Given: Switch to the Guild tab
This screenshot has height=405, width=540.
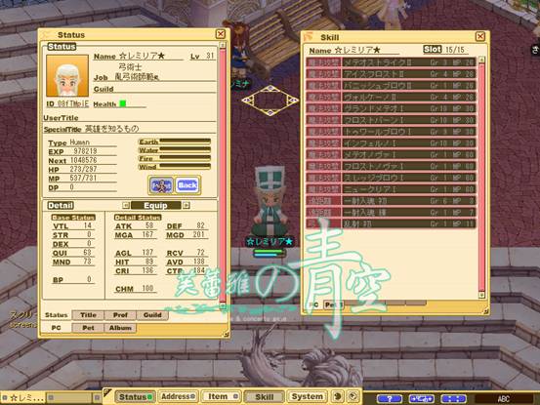Looking at the screenshot, I should tap(152, 315).
